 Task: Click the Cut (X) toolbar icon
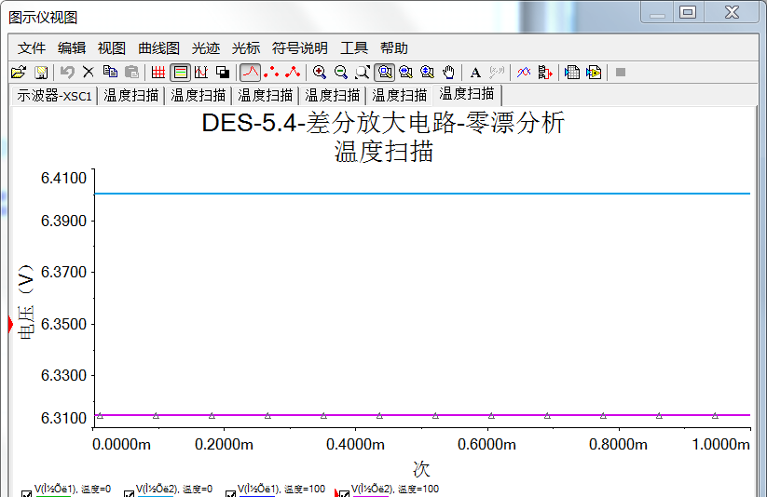[x=88, y=73]
